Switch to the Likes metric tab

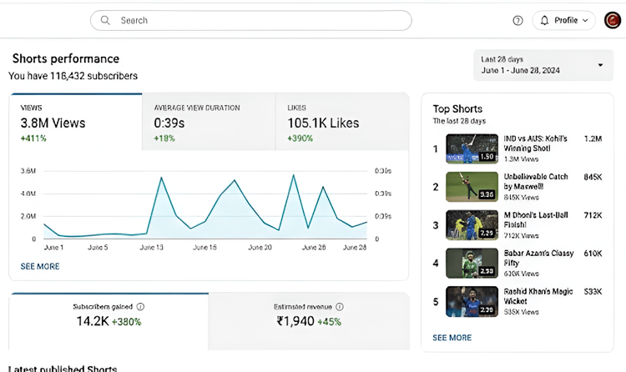tap(342, 122)
